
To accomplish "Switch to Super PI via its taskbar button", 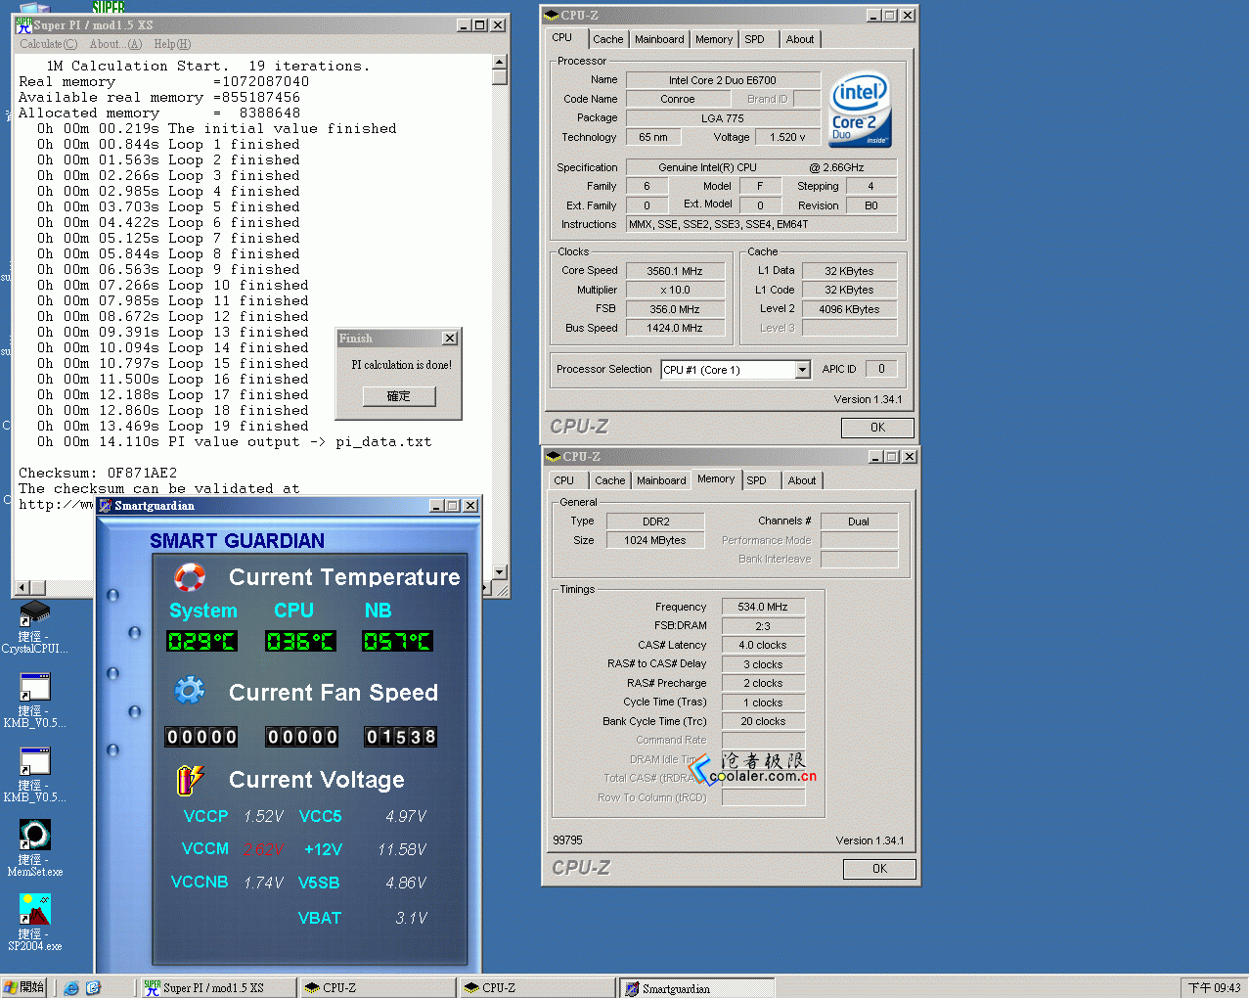I will 219,988.
